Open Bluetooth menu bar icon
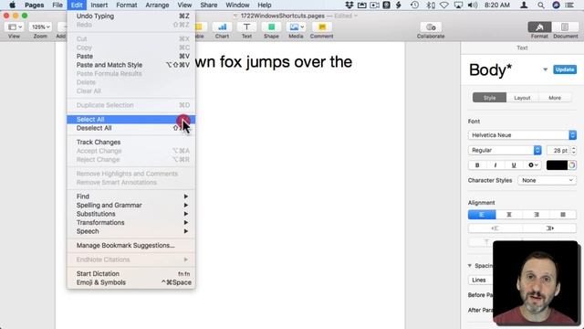 430,5
